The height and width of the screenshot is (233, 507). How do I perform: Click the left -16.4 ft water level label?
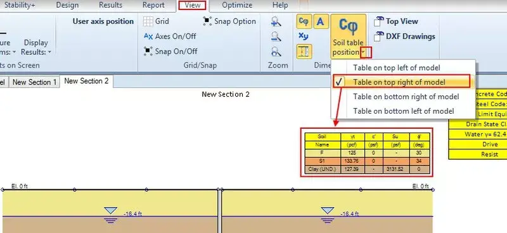tap(132, 213)
